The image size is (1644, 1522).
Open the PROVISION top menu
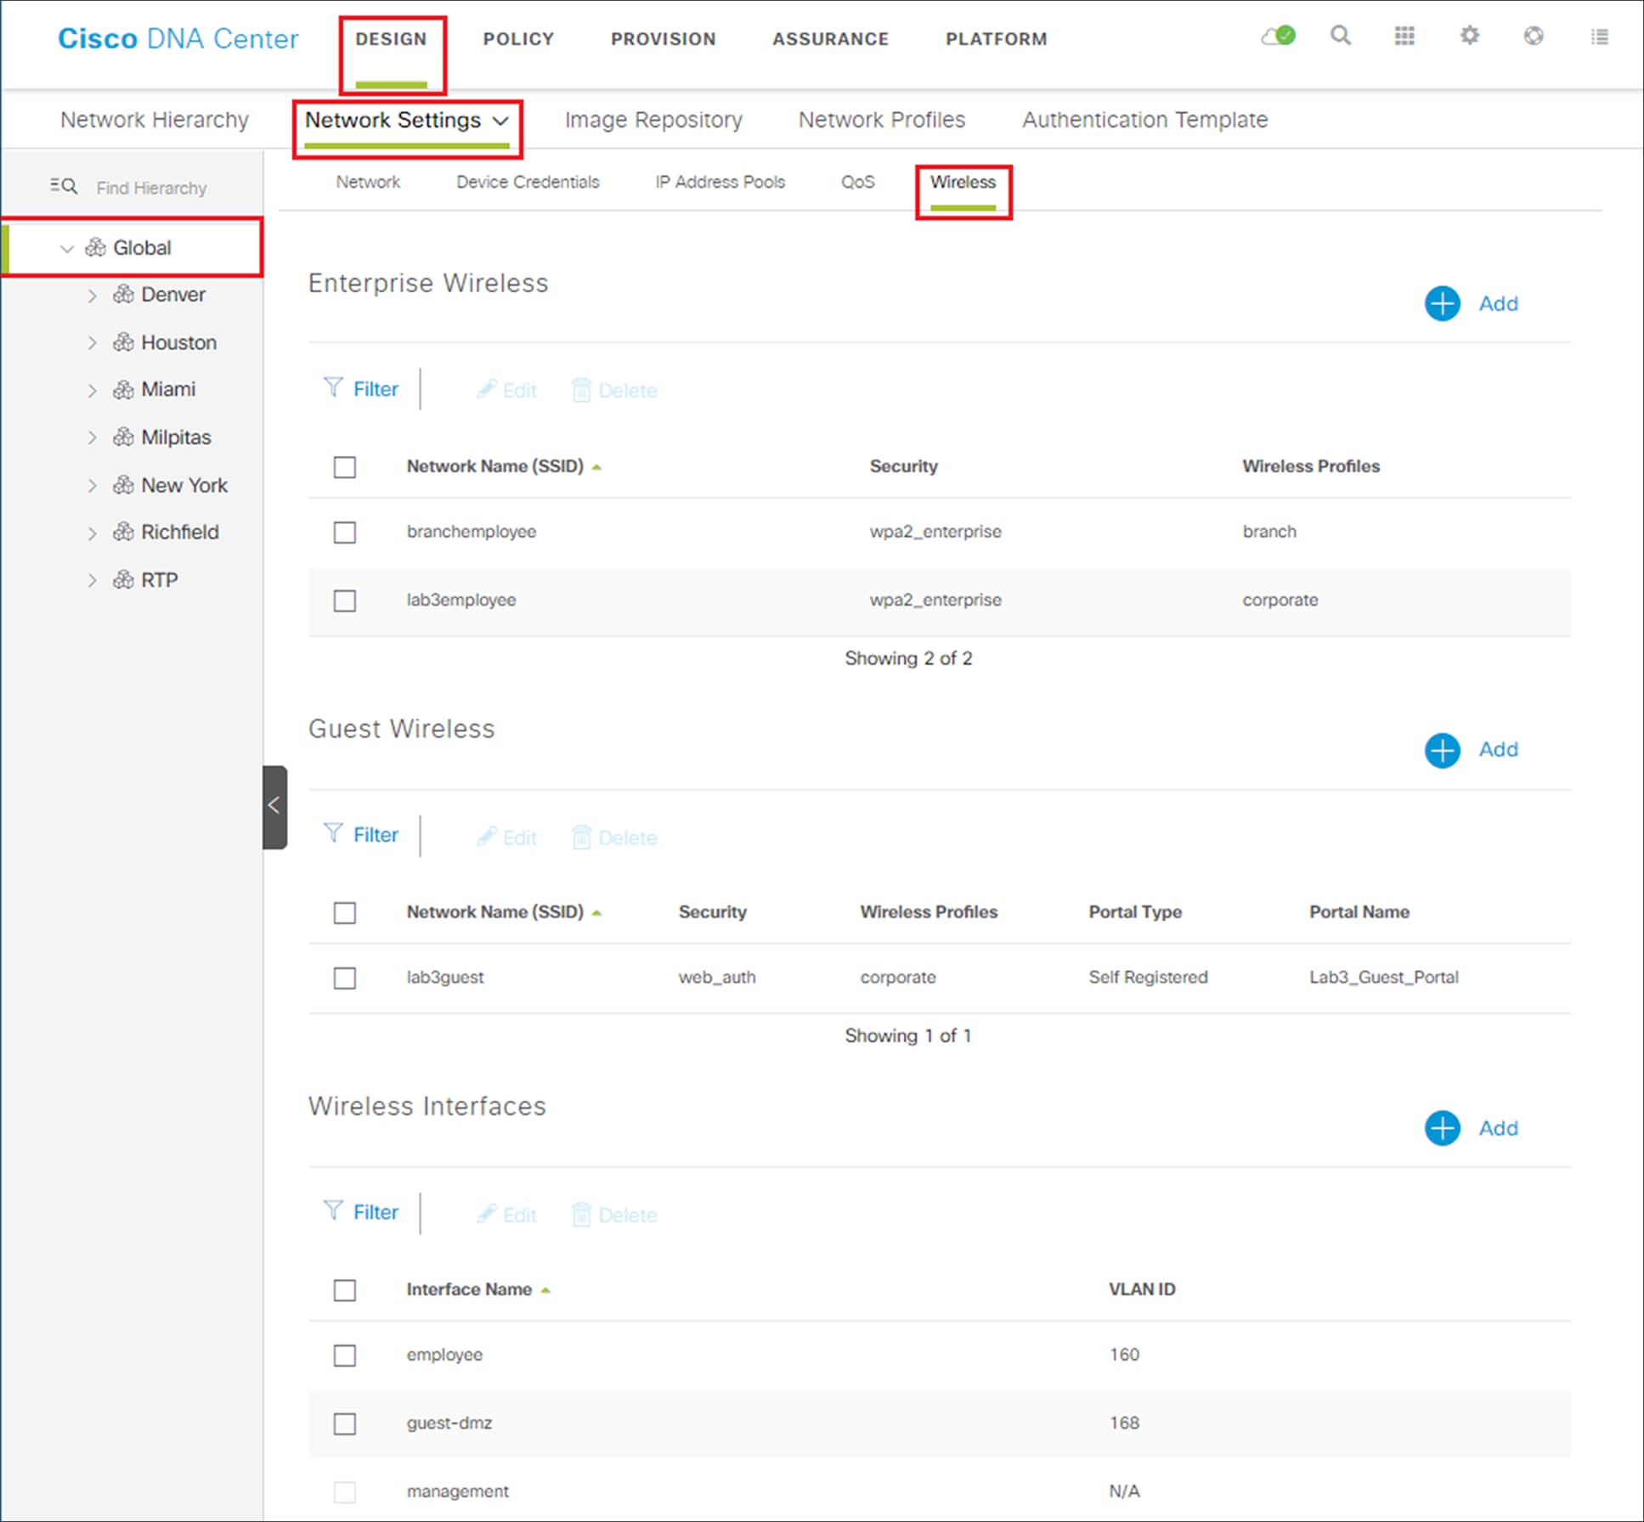[x=664, y=39]
